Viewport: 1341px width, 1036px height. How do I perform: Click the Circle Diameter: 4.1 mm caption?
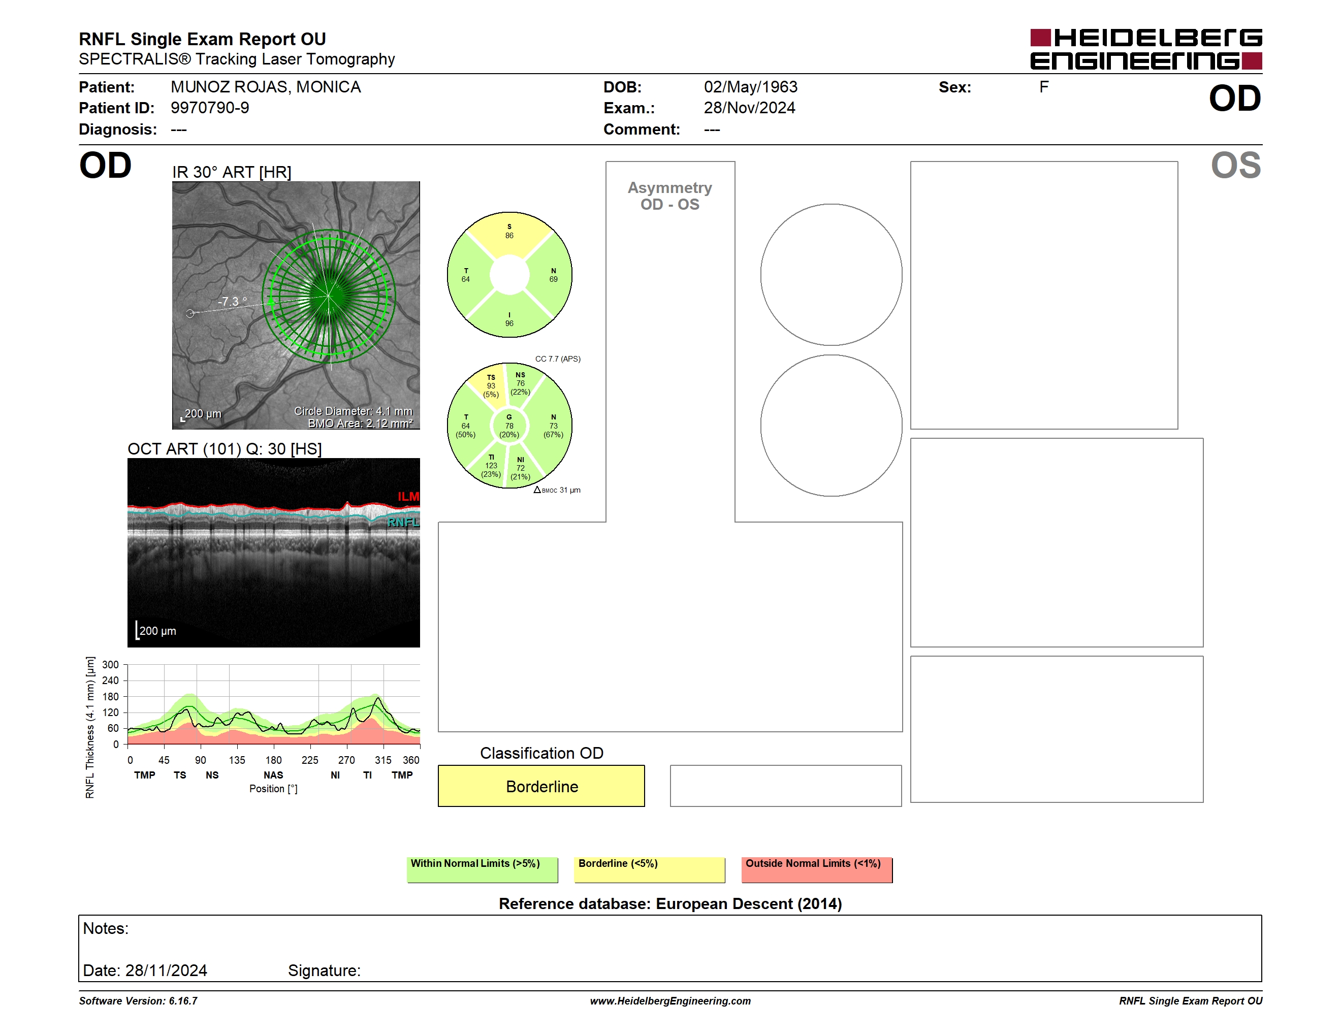[x=353, y=411]
